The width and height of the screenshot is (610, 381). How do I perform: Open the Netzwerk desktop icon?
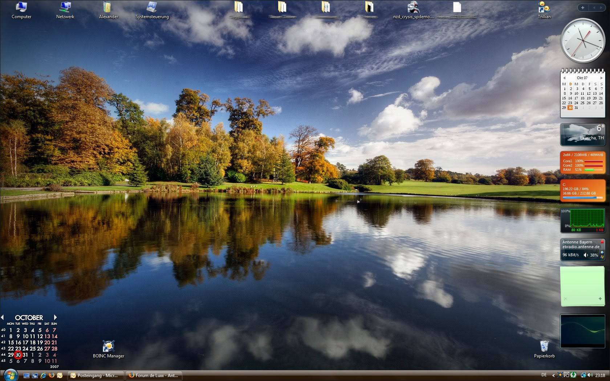(65, 7)
